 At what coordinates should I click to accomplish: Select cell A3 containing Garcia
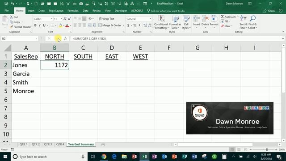point(26,74)
